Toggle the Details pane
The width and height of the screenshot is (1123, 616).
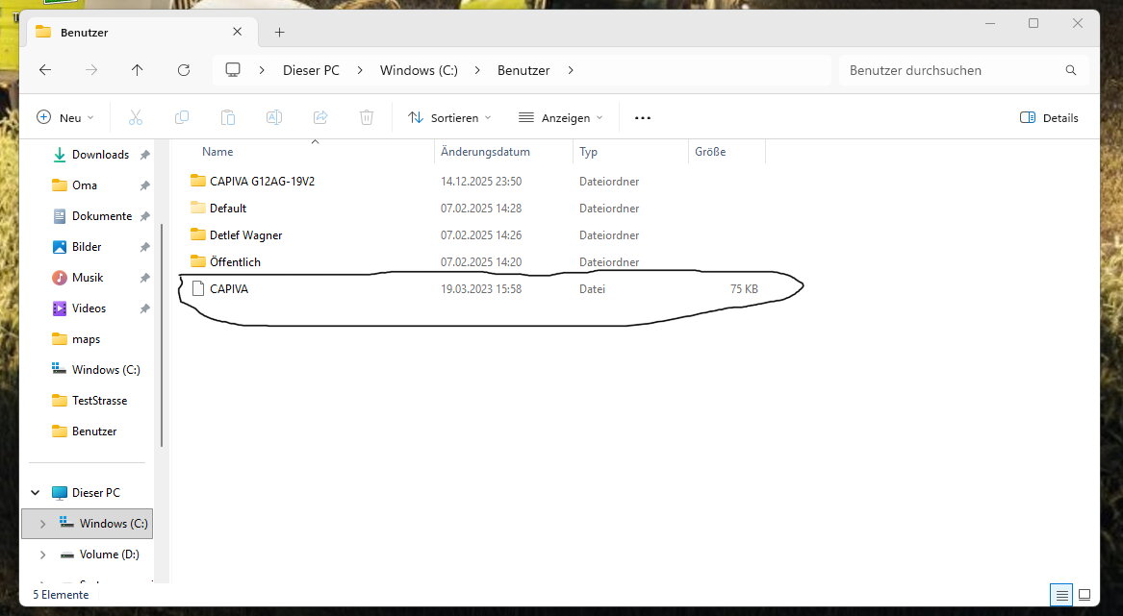(x=1049, y=117)
